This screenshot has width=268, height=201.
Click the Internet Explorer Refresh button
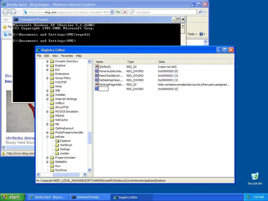(x=118, y=12)
